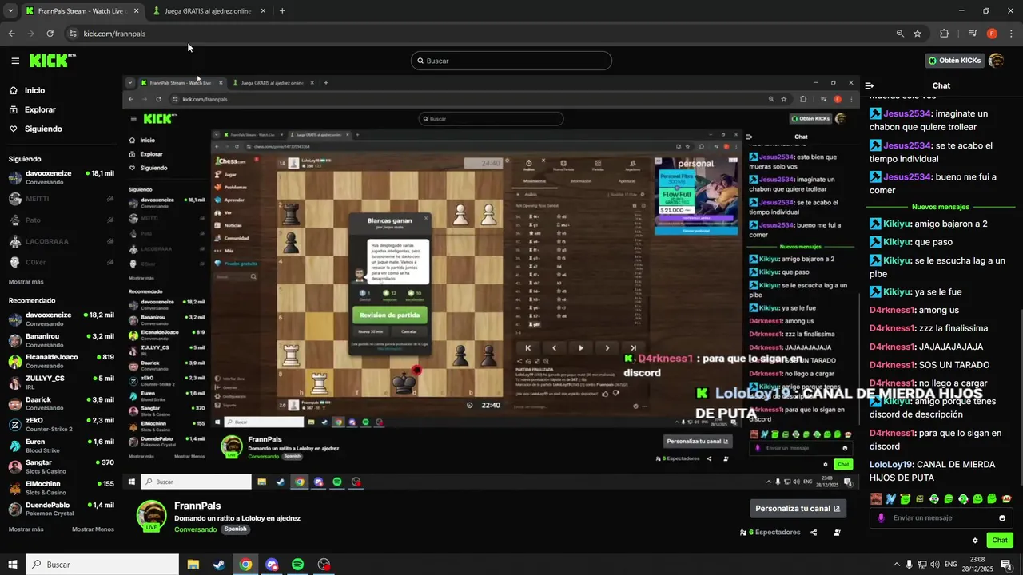The image size is (1023, 575).
Task: Select offline channel LACOBRAAA
Action: tap(61, 241)
